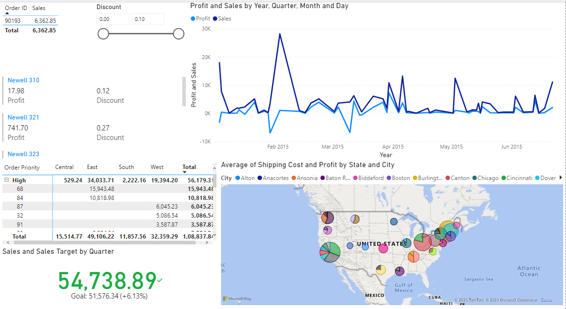Click the Discount minimum value input box
The width and height of the screenshot is (566, 309).
[x=112, y=19]
